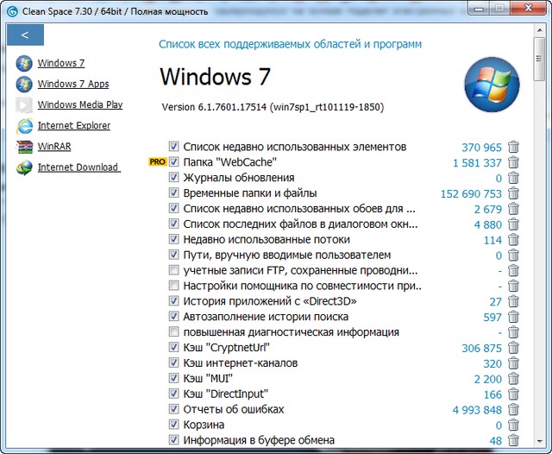This screenshot has width=552, height=454.
Task: Click trash icon for Папка "WebCache"
Action: [x=514, y=162]
